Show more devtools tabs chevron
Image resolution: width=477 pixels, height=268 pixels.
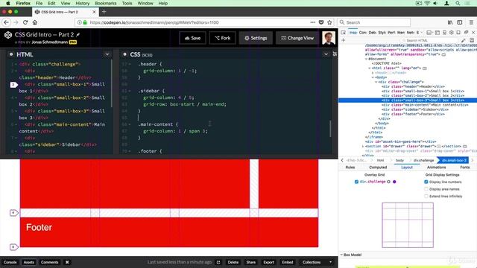point(422,33)
